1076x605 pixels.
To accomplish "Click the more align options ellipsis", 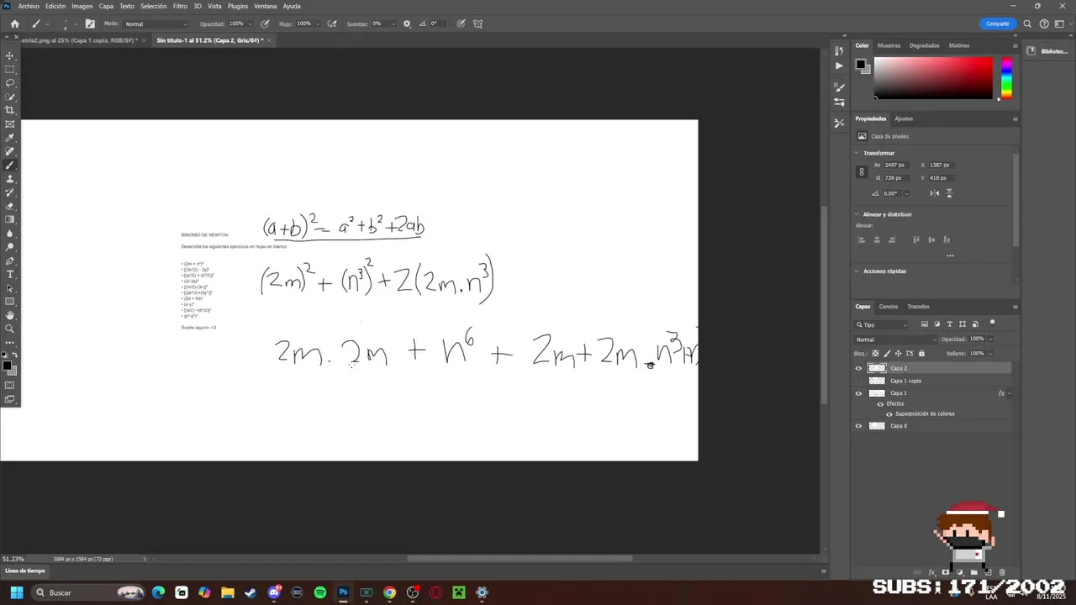I will (x=950, y=255).
